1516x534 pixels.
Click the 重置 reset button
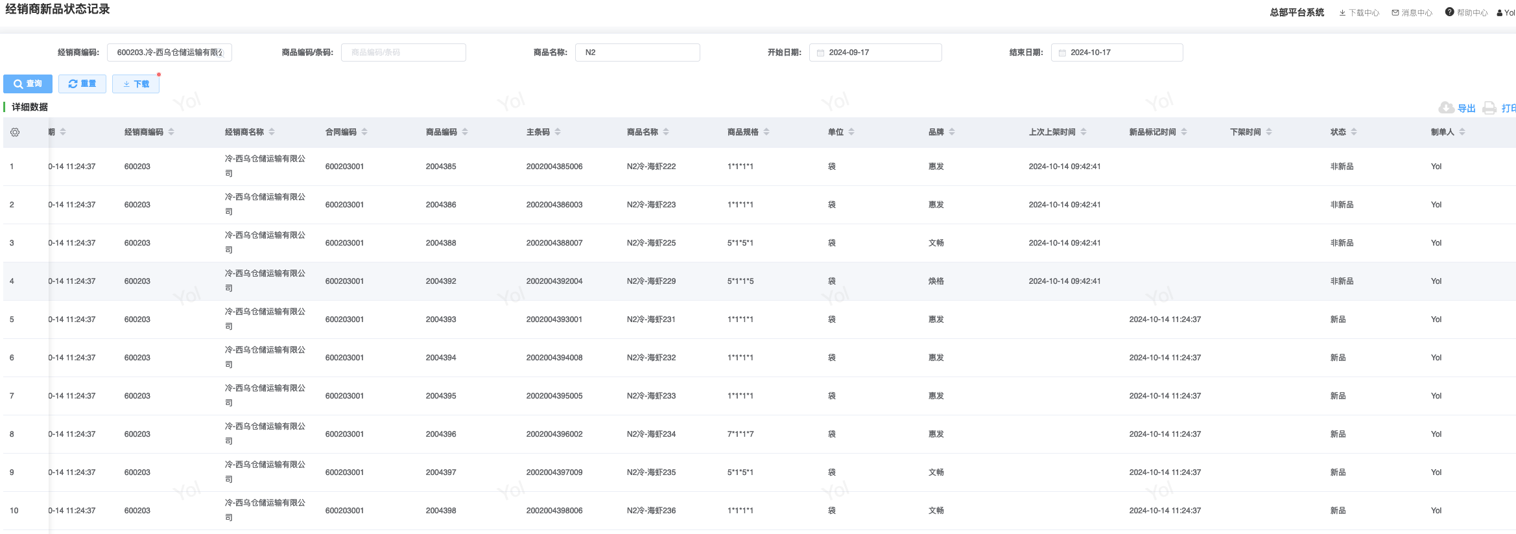coord(82,84)
